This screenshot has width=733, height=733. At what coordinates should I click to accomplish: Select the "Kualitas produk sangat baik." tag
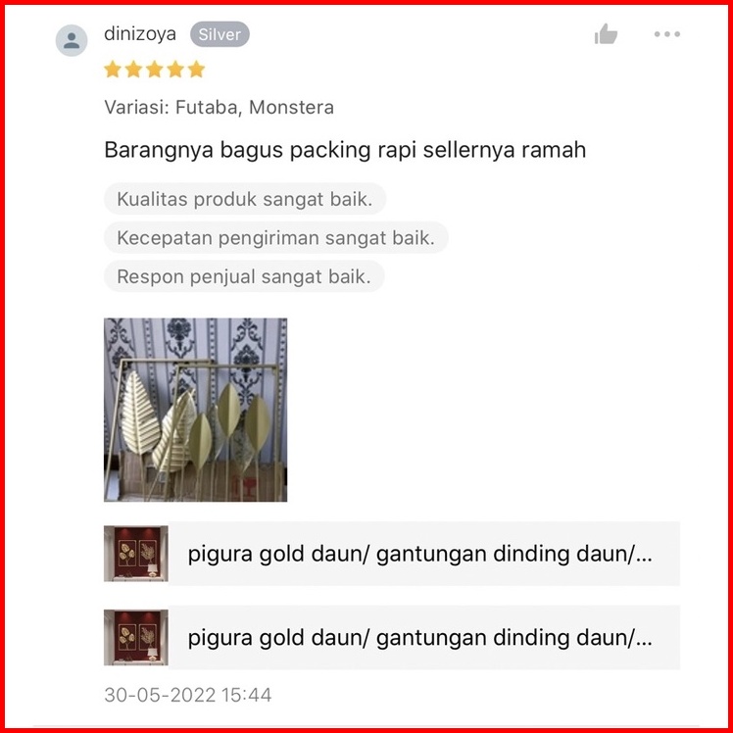[x=245, y=199]
